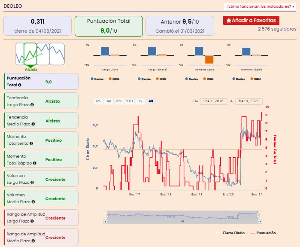Screen dimensions: 300x247
Task: Select the fourth declining trend thumbnail
Action: (x=57, y=54)
